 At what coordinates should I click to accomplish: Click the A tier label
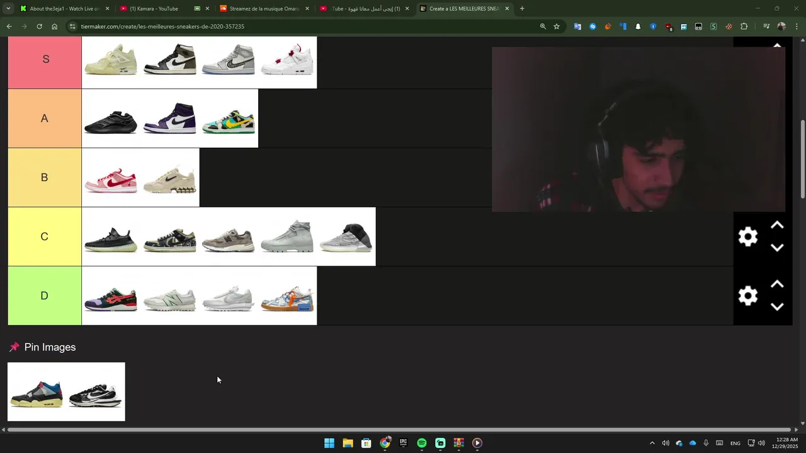pyautogui.click(x=45, y=118)
